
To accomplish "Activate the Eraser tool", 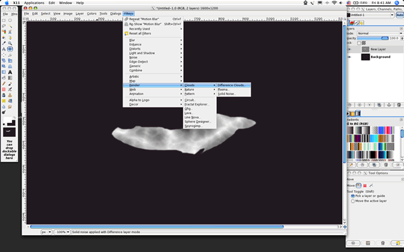I will pyautogui.click(x=4, y=89).
